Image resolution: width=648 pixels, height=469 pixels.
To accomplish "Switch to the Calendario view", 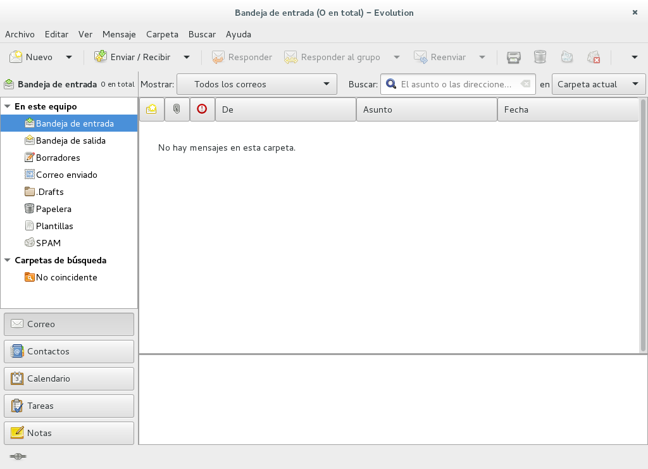I will pyautogui.click(x=69, y=379).
